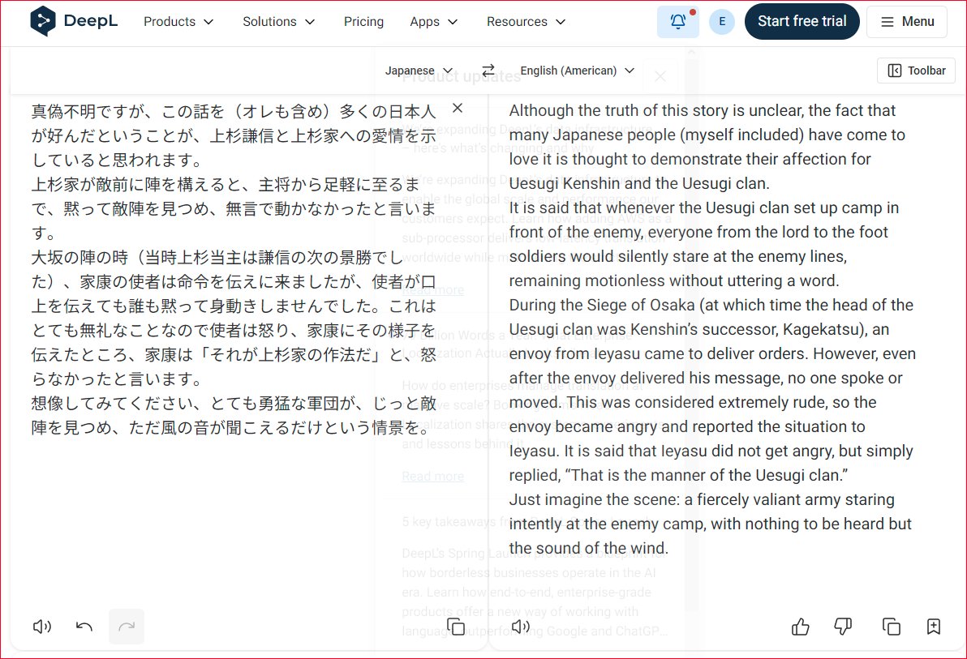Open the hamburger Menu
Screen dimensions: 967x659
(x=907, y=22)
